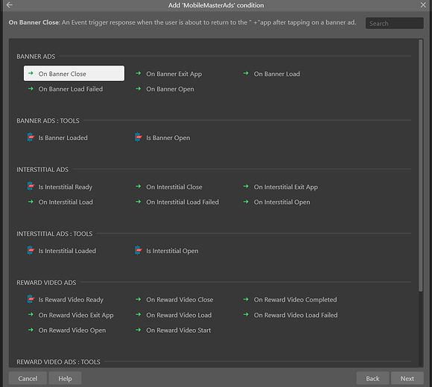Click the plugin icon beside Is Interstitial Open
Image resolution: width=432 pixels, height=387 pixels.
138,251
